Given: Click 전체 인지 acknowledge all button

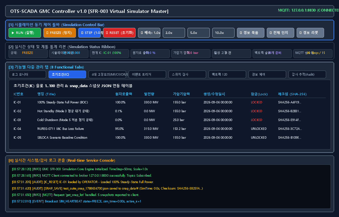Looking at the screenshot, I should tap(280, 33).
